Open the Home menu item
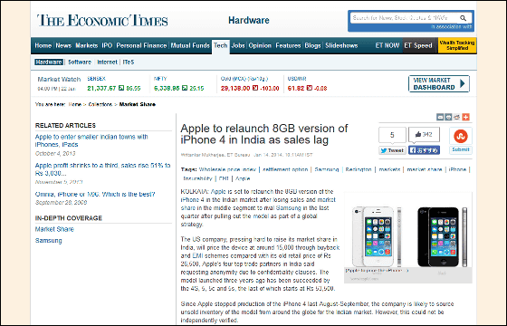Viewport: 507px width, 326px height. click(x=43, y=45)
